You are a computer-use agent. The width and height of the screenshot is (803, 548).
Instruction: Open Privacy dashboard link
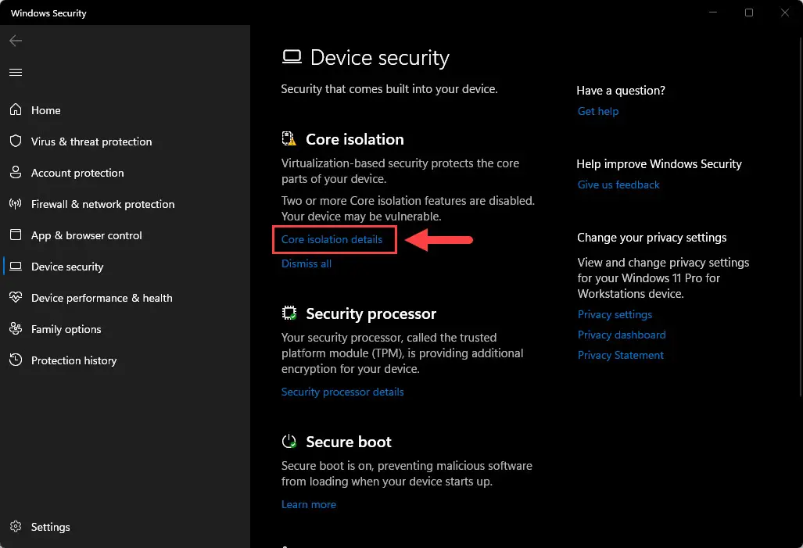click(x=622, y=335)
